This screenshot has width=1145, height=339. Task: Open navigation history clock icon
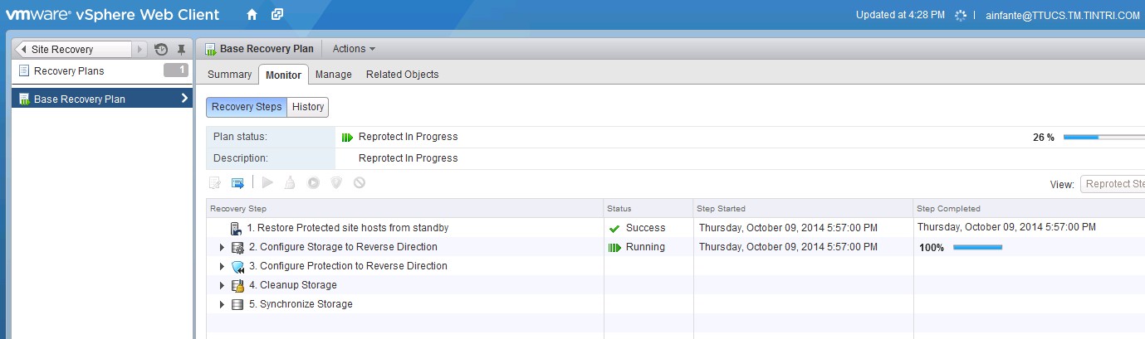pyautogui.click(x=162, y=50)
